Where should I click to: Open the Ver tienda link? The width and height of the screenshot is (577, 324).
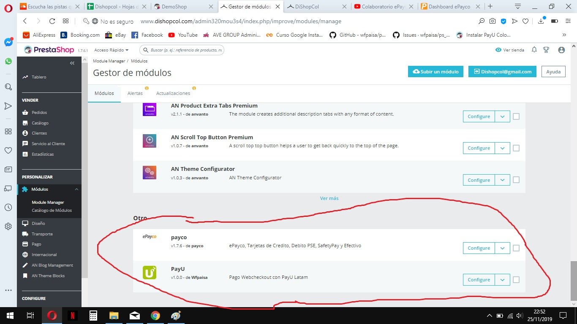[x=510, y=50]
